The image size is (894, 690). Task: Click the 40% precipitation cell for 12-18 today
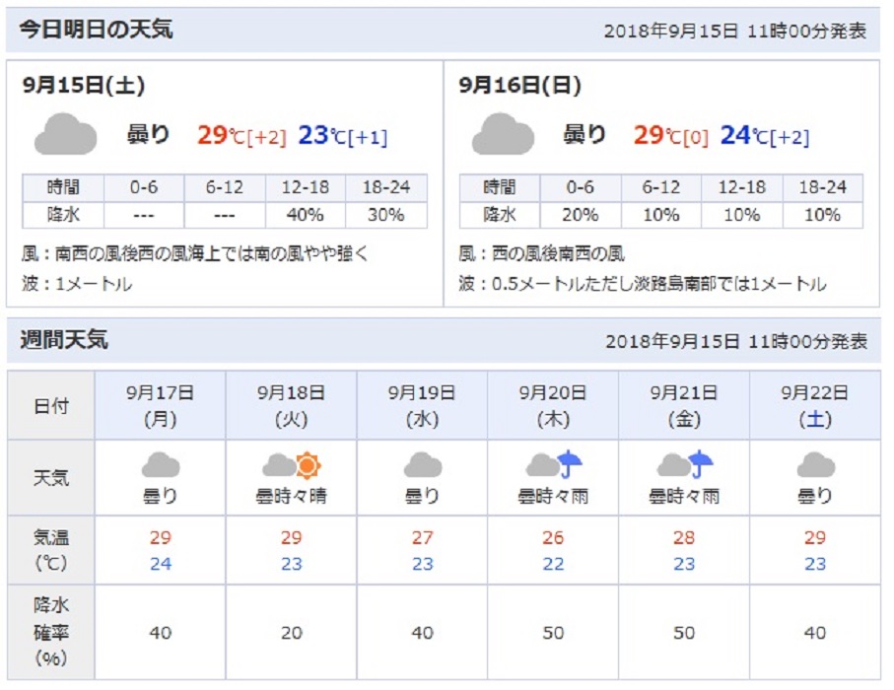(x=305, y=215)
